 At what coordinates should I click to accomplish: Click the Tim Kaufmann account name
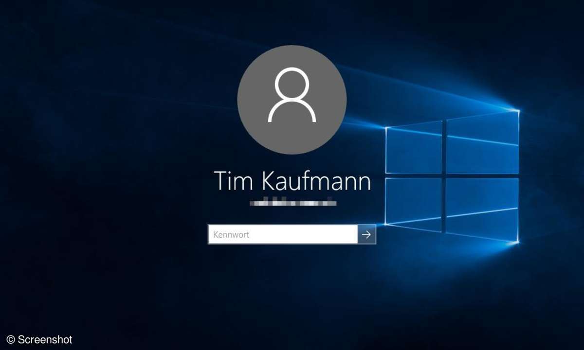click(x=292, y=181)
